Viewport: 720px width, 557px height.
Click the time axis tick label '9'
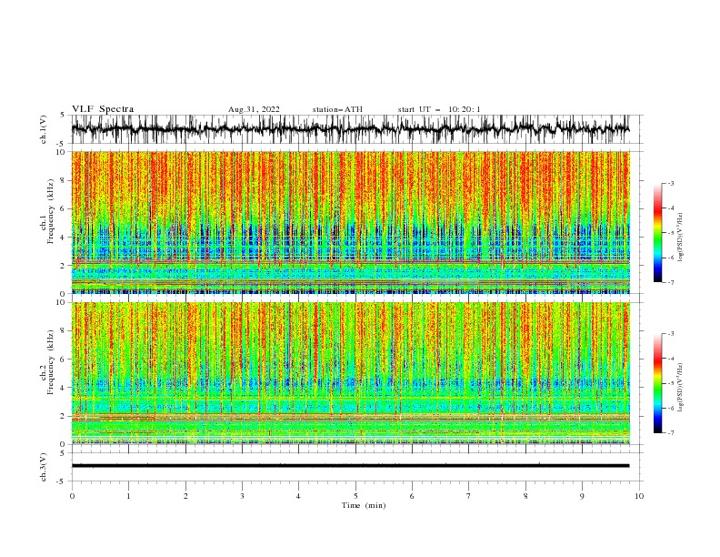click(x=582, y=496)
